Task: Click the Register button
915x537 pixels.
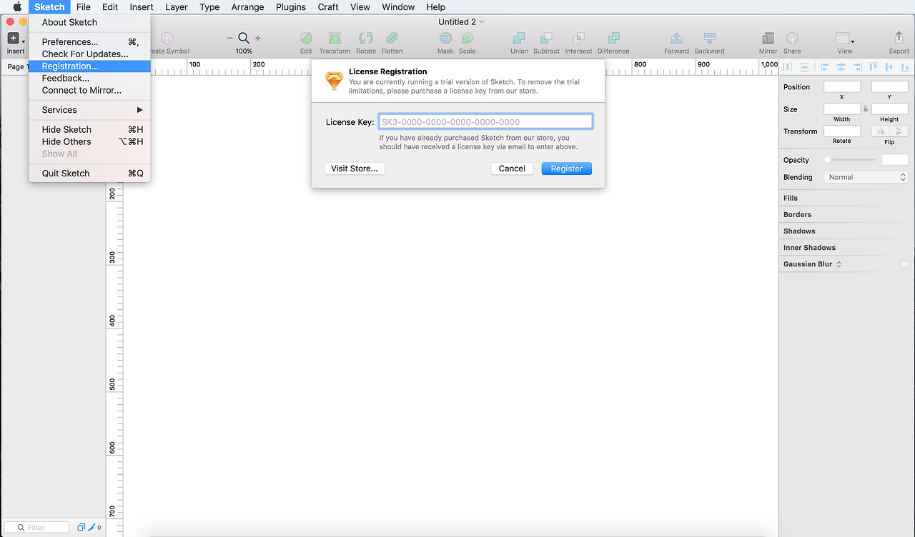Action: (x=567, y=169)
